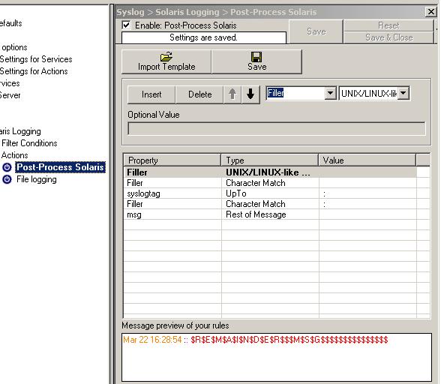
Task: Open the Filler property dropdown
Action: (330, 93)
